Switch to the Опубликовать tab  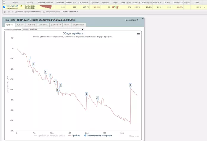79,25
